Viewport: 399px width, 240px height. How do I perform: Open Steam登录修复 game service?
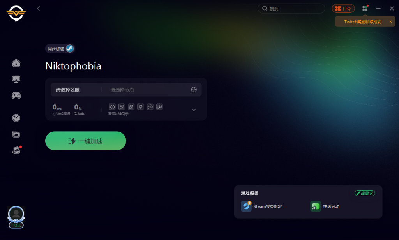pos(261,206)
